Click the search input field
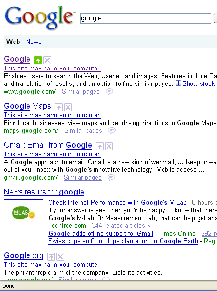This screenshot has height=291, width=217. click(146, 18)
